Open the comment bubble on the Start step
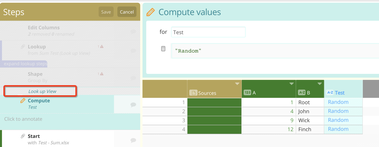 point(133,140)
